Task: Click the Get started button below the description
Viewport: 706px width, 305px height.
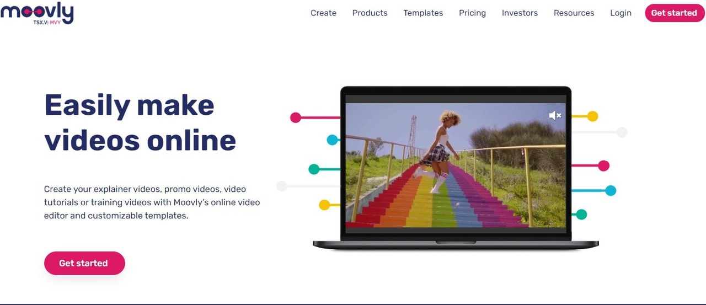Action: click(84, 263)
